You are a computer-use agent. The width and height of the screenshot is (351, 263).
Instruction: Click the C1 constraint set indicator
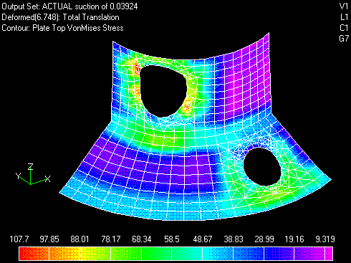[x=344, y=28]
